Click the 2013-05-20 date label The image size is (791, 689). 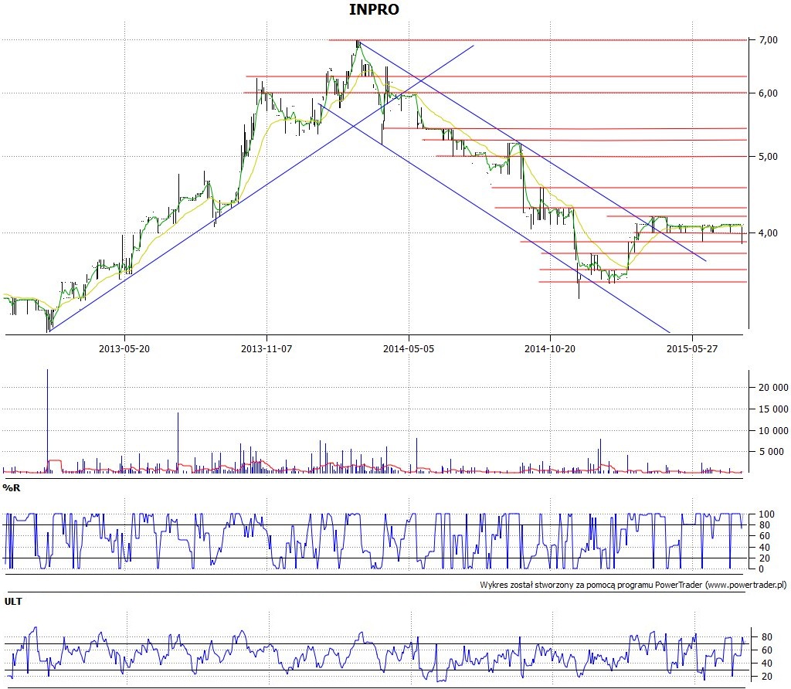click(124, 348)
